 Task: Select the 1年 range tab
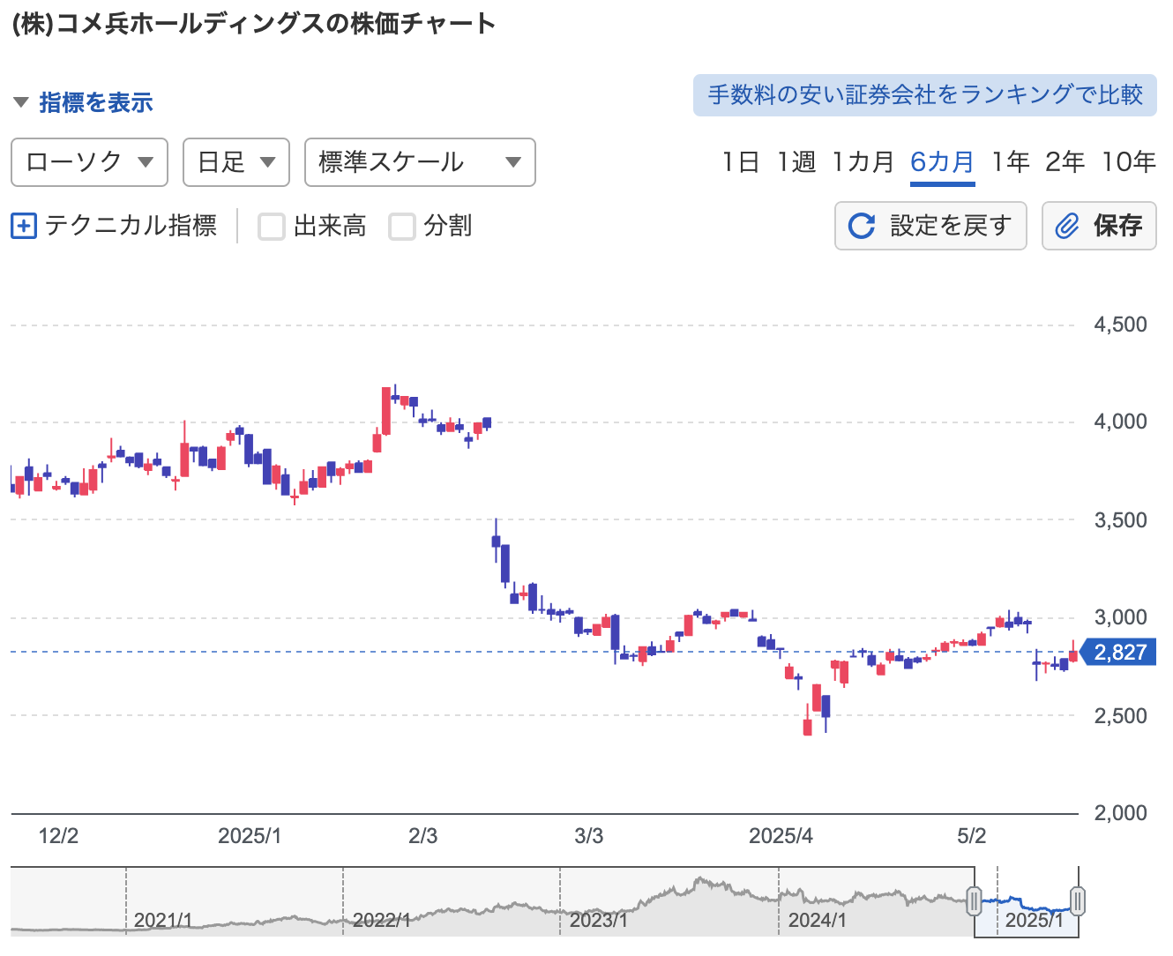click(x=1011, y=162)
